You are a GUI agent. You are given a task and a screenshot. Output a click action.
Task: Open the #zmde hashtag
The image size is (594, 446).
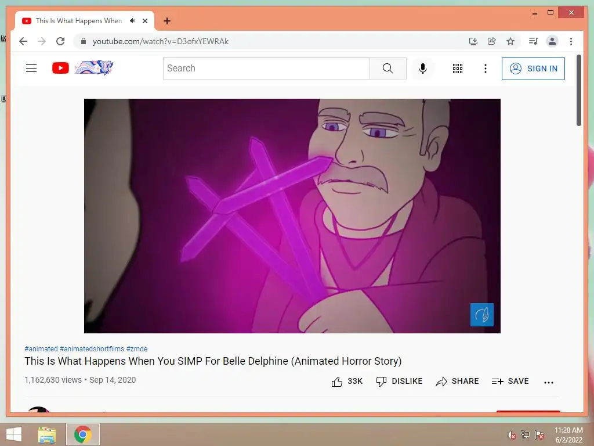(137, 348)
